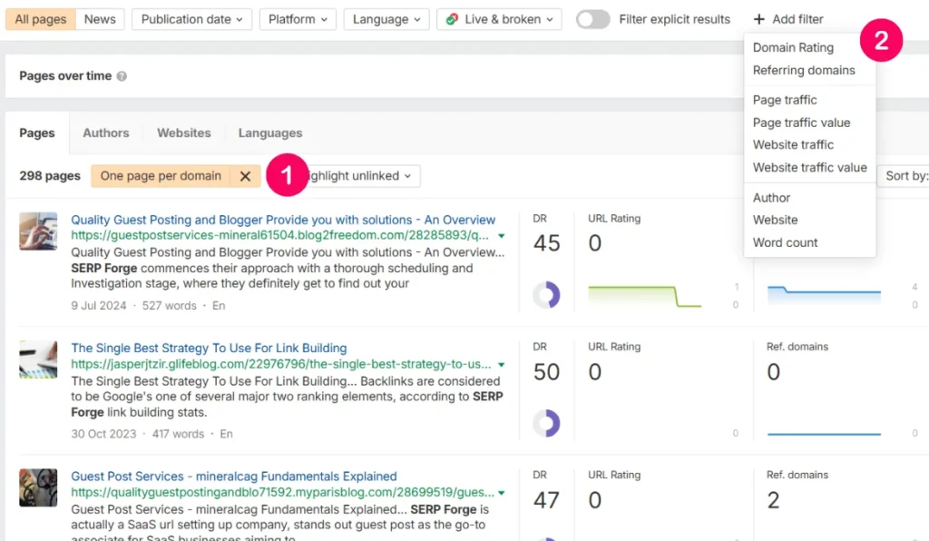Open the Language filter dropdown
This screenshot has height=541, width=929.
pyautogui.click(x=386, y=18)
